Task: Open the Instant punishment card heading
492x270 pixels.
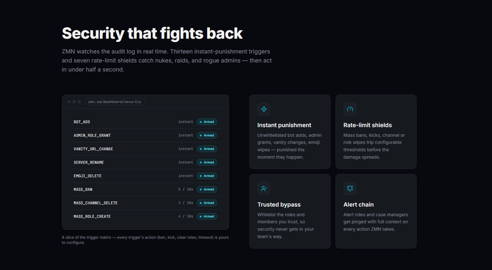Action: [284, 125]
